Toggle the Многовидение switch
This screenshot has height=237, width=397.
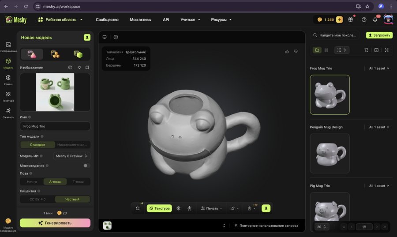(86, 166)
